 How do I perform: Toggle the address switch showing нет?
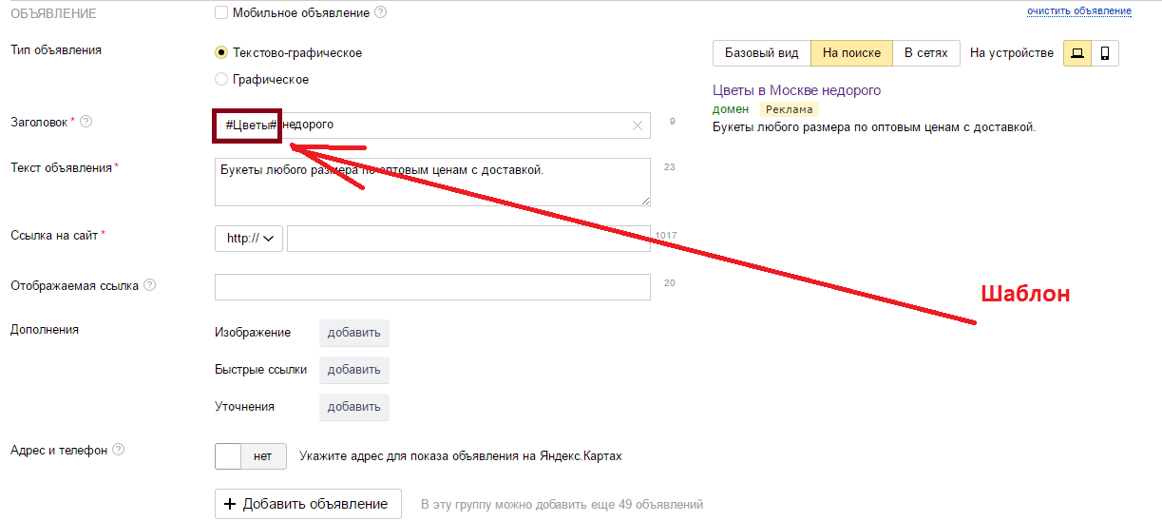[x=250, y=456]
